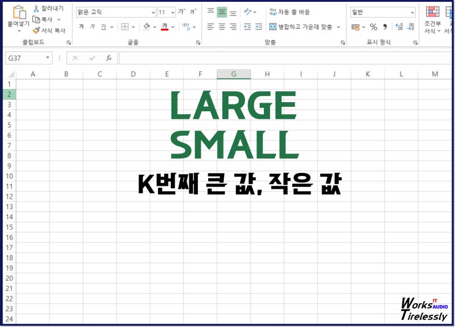Screen dimensions: 455x327
Task: Open the Name Box dropdown arrow
Action: (x=48, y=57)
